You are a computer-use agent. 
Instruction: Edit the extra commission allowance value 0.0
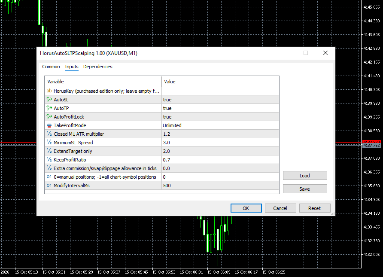[x=220, y=168]
